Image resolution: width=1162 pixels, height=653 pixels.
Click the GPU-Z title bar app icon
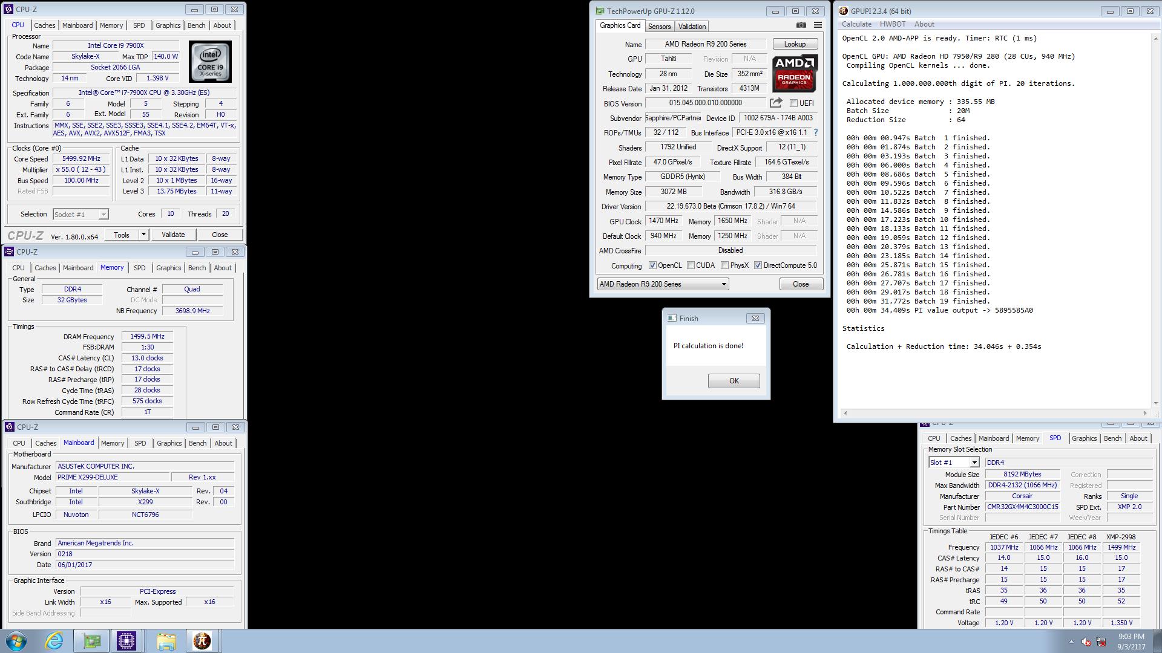point(600,11)
